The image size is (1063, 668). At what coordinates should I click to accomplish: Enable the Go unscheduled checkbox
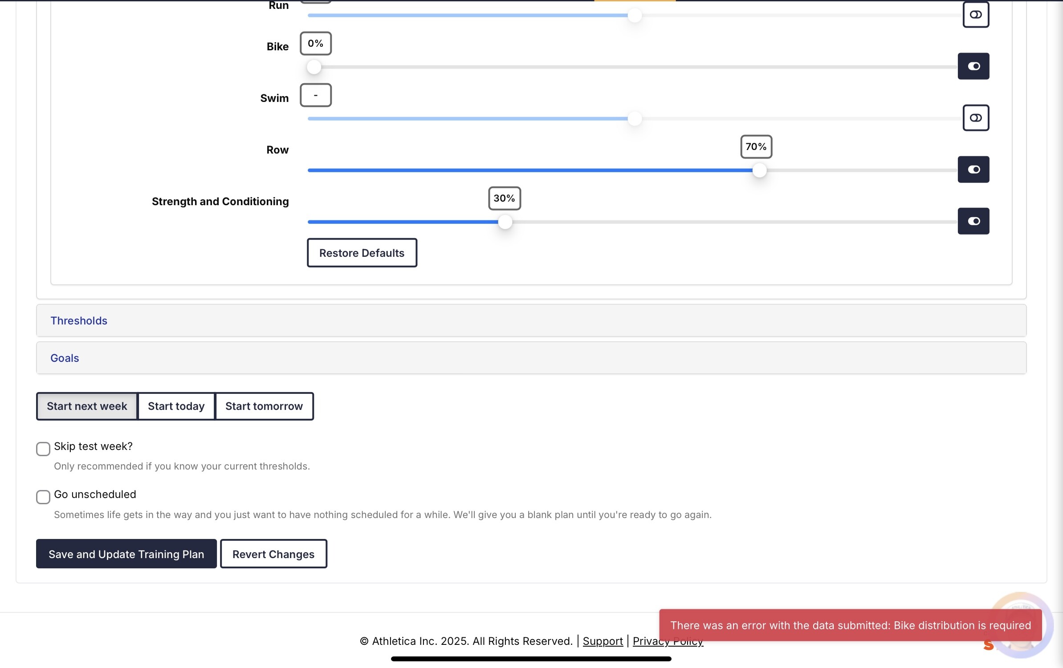click(x=43, y=497)
